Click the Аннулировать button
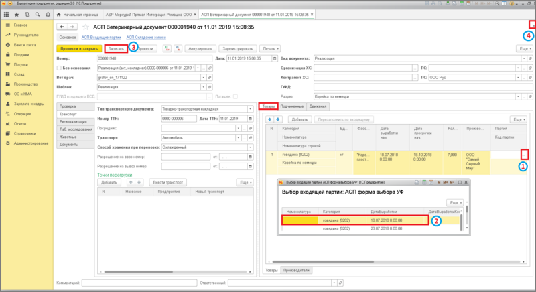The width and height of the screenshot is (536, 292). [200, 48]
